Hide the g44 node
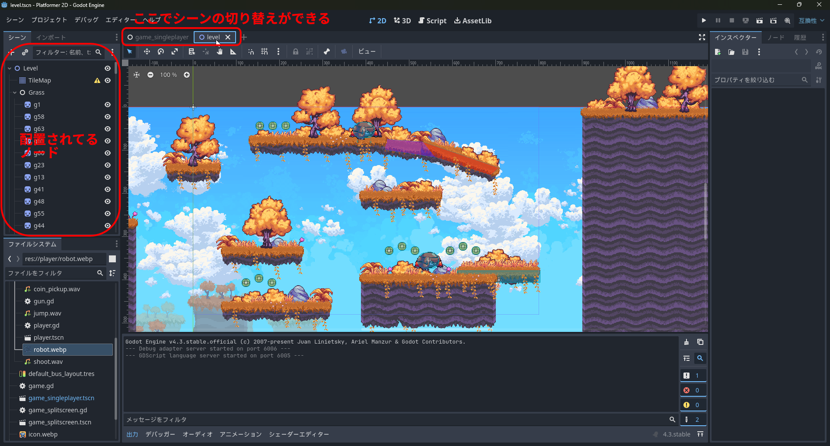Viewport: 830px width, 446px height. (108, 226)
